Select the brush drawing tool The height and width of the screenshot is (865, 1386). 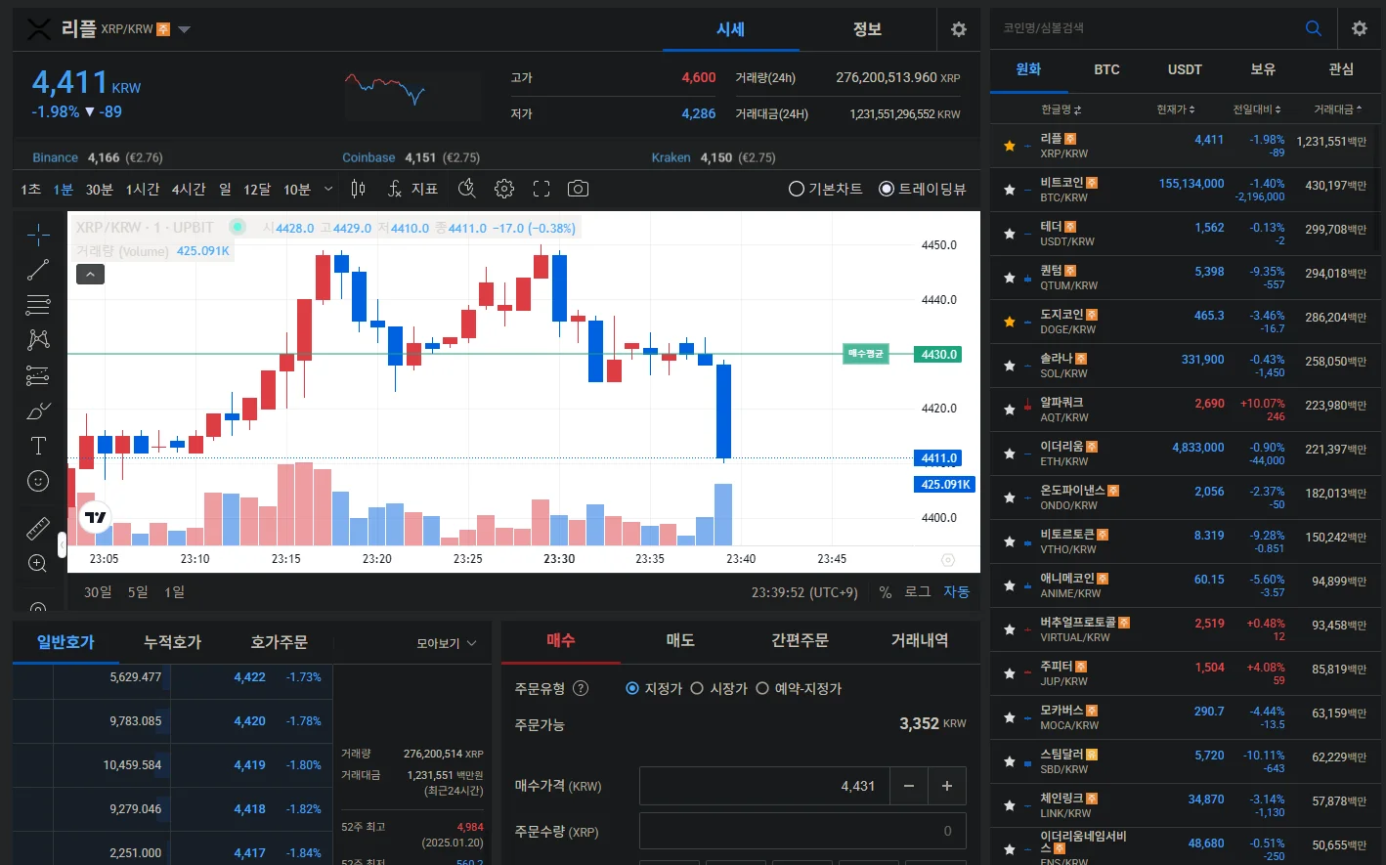point(38,411)
